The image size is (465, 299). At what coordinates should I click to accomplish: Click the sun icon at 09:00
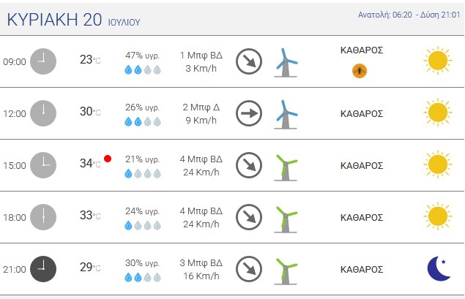coord(438,61)
